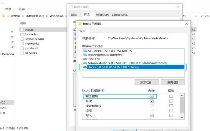Click the Explorer search box
Screen dimensions: 210x131
click(x=200, y=16)
